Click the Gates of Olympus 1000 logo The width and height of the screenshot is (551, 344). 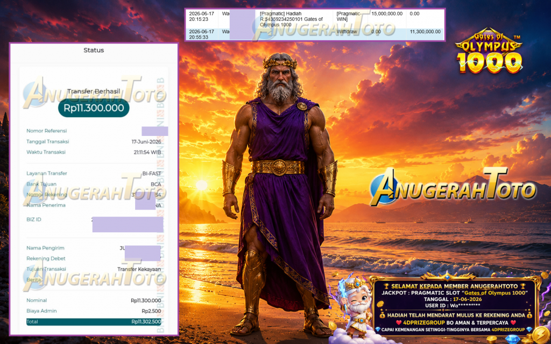coord(489,50)
